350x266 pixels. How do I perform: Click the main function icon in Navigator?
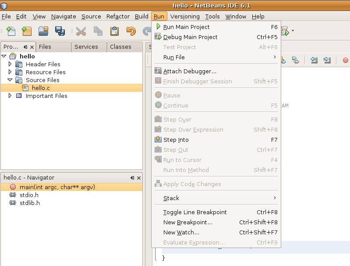click(x=13, y=187)
